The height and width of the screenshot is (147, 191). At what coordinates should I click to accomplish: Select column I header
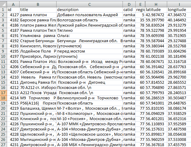pos(179,4)
